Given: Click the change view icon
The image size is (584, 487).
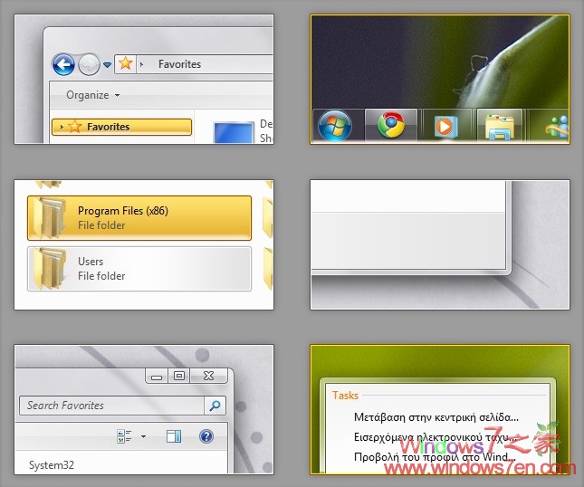Looking at the screenshot, I should 124,436.
